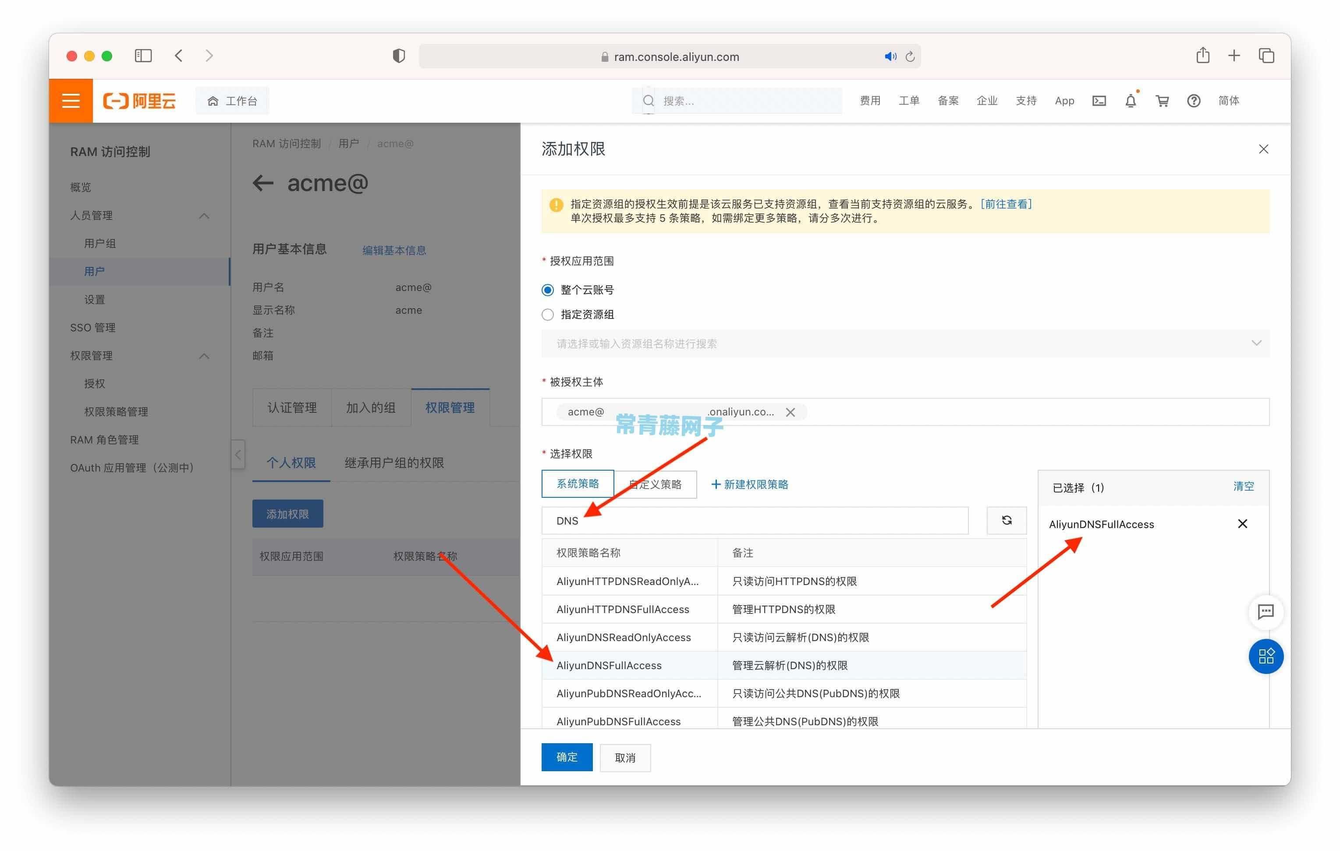Open the 备案 top menu
This screenshot has height=851, width=1340.
tap(948, 101)
